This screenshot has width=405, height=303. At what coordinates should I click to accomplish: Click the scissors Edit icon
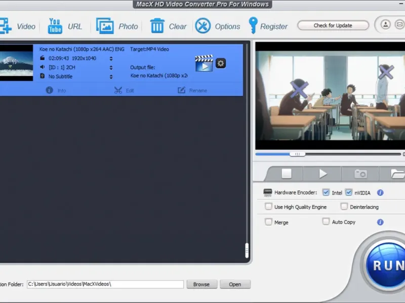[x=118, y=90]
